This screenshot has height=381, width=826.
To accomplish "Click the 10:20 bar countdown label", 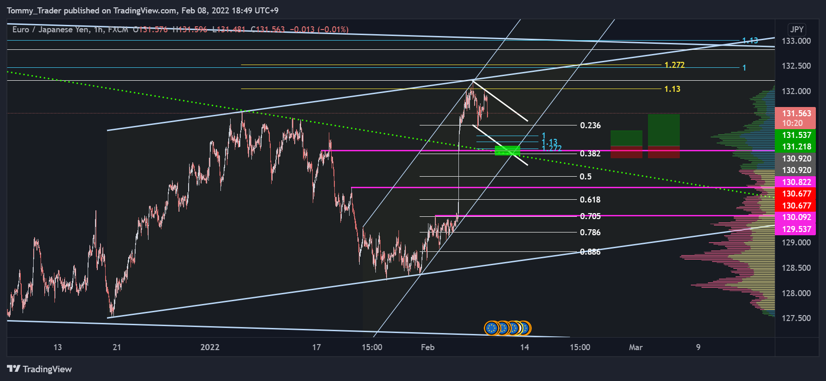I will [792, 123].
